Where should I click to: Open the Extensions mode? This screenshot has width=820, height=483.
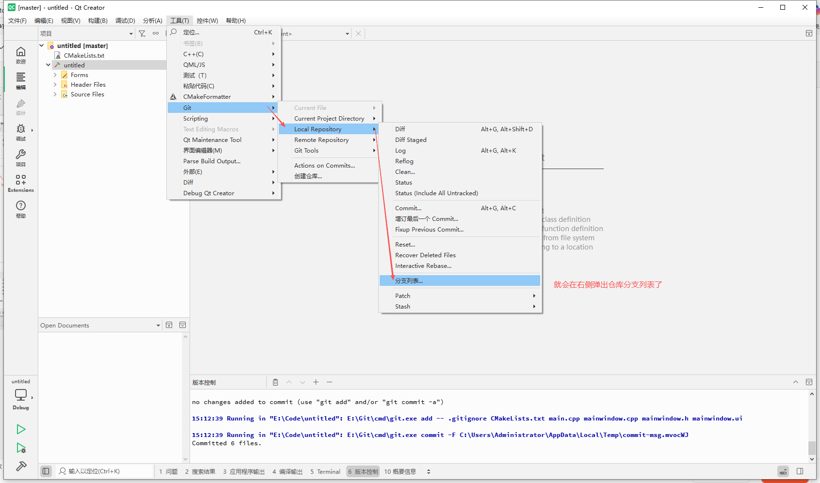[x=21, y=184]
